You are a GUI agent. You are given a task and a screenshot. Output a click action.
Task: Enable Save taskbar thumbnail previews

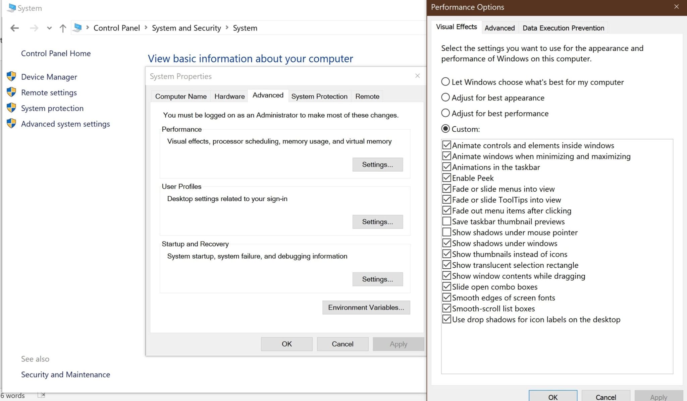[446, 221]
